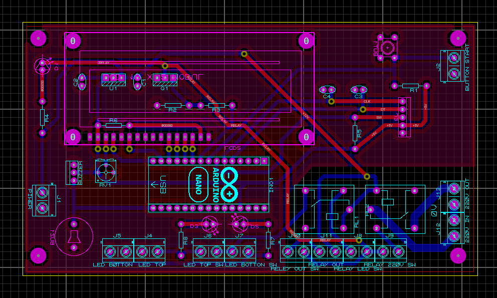Image resolution: width=497 pixels, height=298 pixels.
Task: Select the top-right LCD mounting hole
Action: [306, 41]
